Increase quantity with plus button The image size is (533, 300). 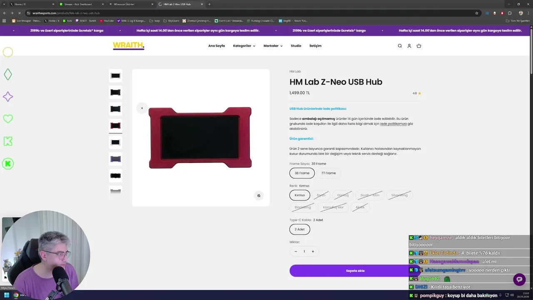pyautogui.click(x=313, y=251)
